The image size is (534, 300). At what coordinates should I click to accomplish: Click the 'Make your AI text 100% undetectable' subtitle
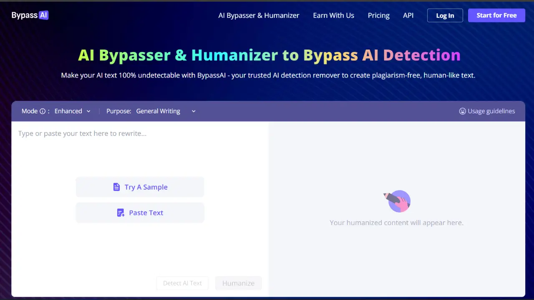pyautogui.click(x=268, y=75)
